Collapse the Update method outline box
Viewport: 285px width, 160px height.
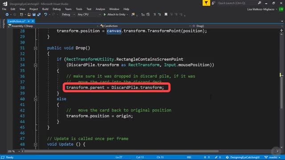(x=36, y=144)
